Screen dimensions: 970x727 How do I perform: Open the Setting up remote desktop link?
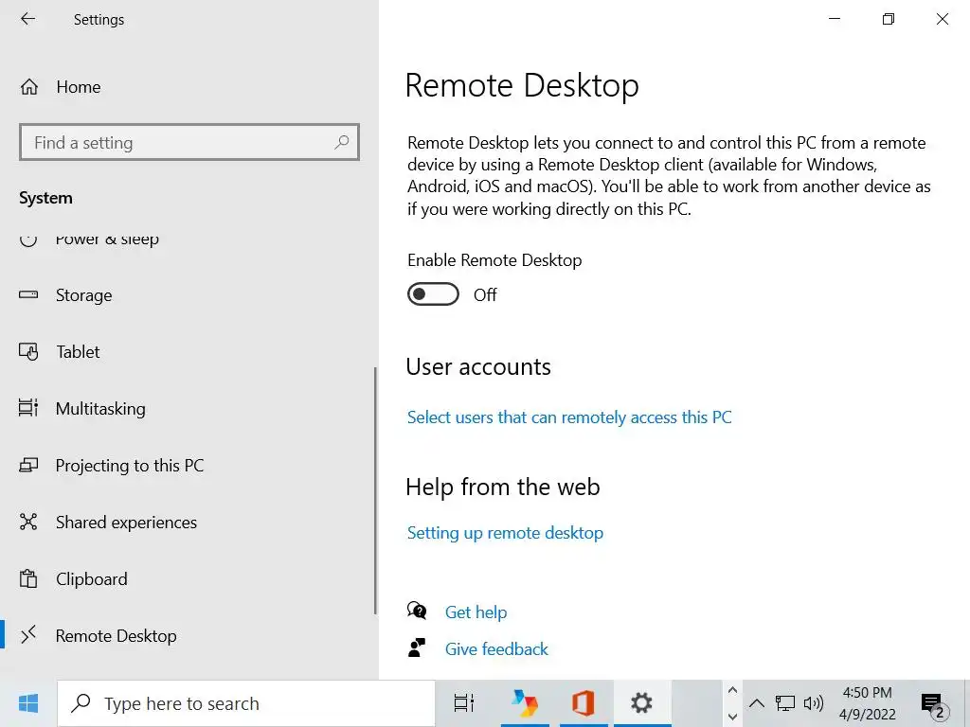[x=505, y=533]
